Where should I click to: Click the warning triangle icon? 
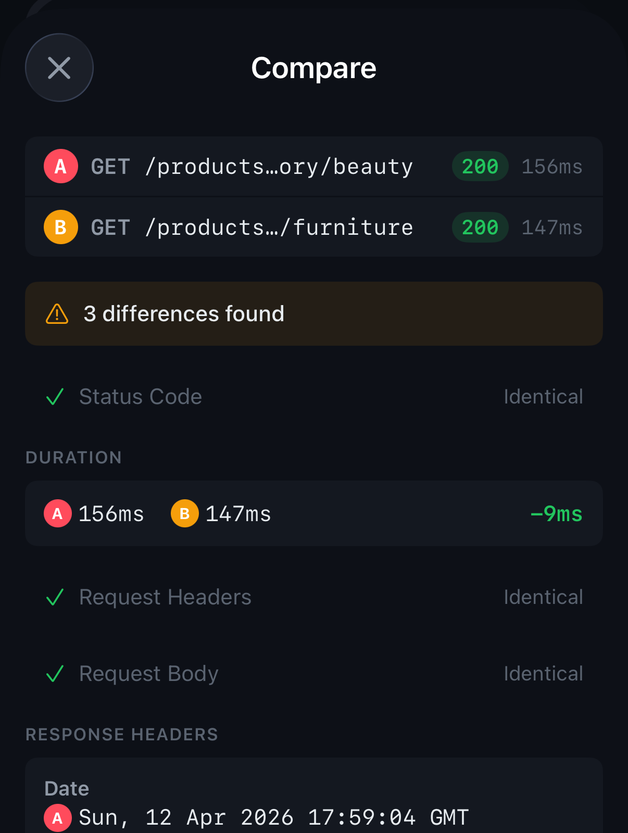(x=57, y=314)
